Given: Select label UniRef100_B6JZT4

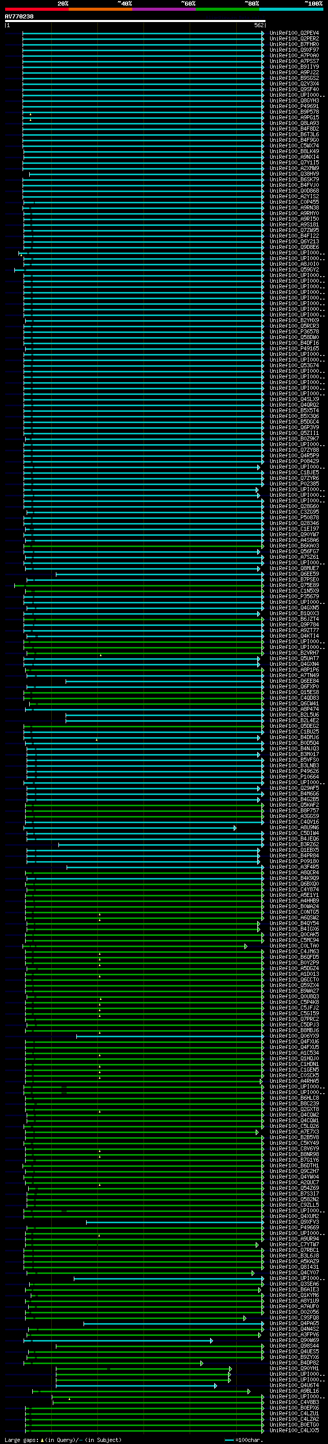Looking at the screenshot, I should (x=294, y=619).
